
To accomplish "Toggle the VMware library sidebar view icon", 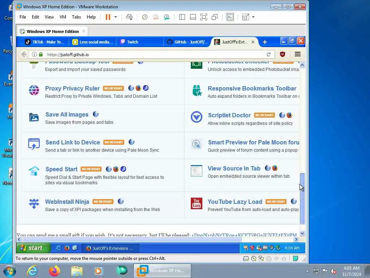I will (182, 17).
